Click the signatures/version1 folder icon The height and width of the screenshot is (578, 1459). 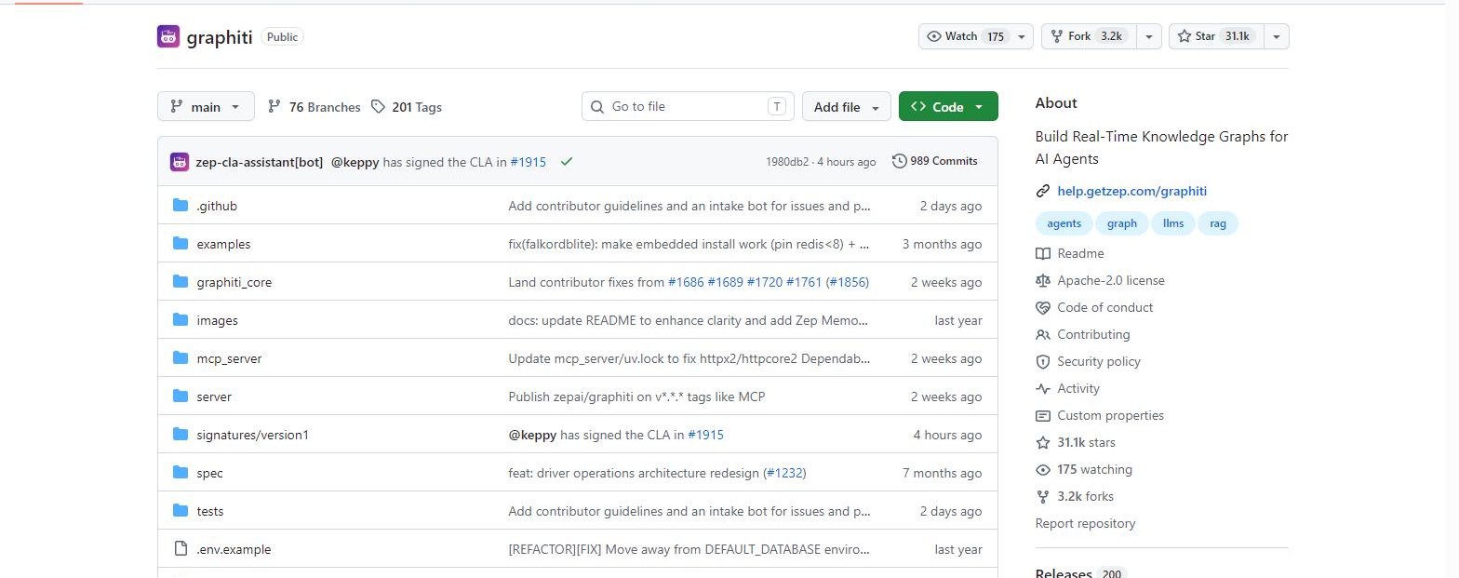point(181,435)
